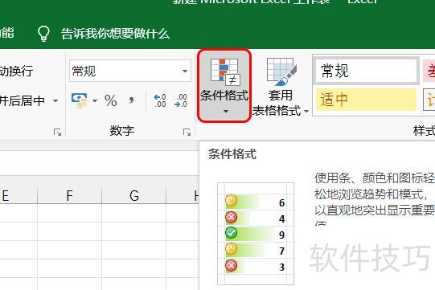This screenshot has width=435, height=290.
Task: Select the 适中 (Neutral) cell style
Action: click(x=366, y=100)
